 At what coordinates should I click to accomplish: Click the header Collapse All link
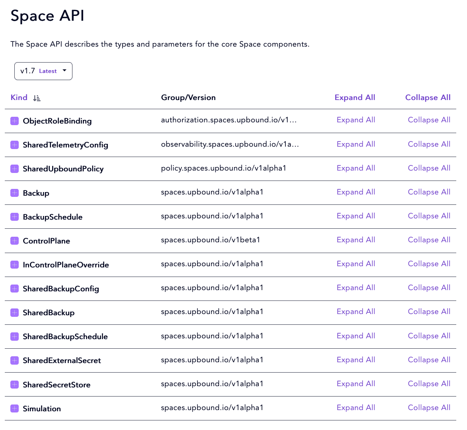[x=428, y=98]
